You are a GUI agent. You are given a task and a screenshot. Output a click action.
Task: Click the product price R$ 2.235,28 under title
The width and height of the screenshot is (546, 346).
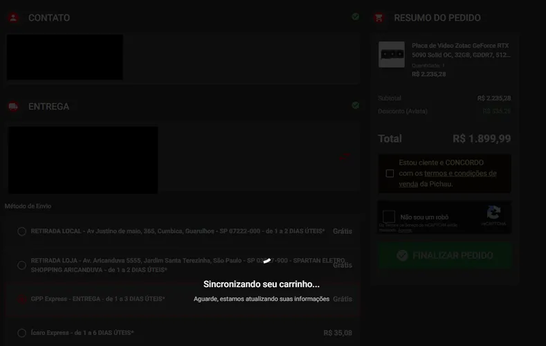[x=428, y=74]
